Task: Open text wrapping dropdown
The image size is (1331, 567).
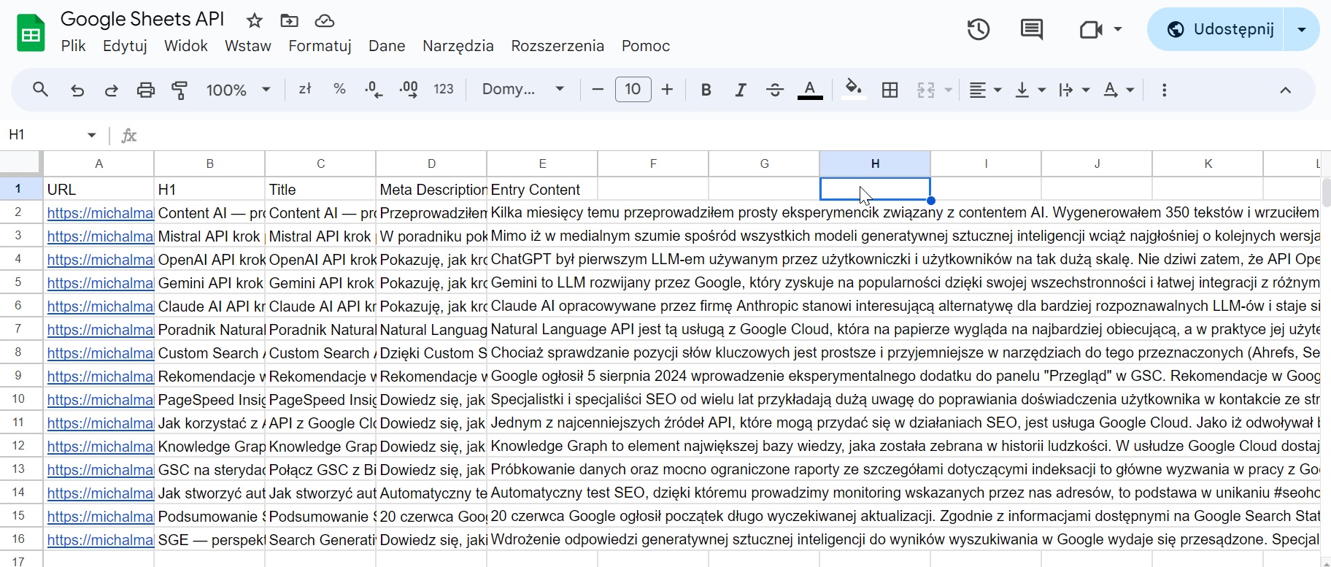Action: (x=1074, y=90)
